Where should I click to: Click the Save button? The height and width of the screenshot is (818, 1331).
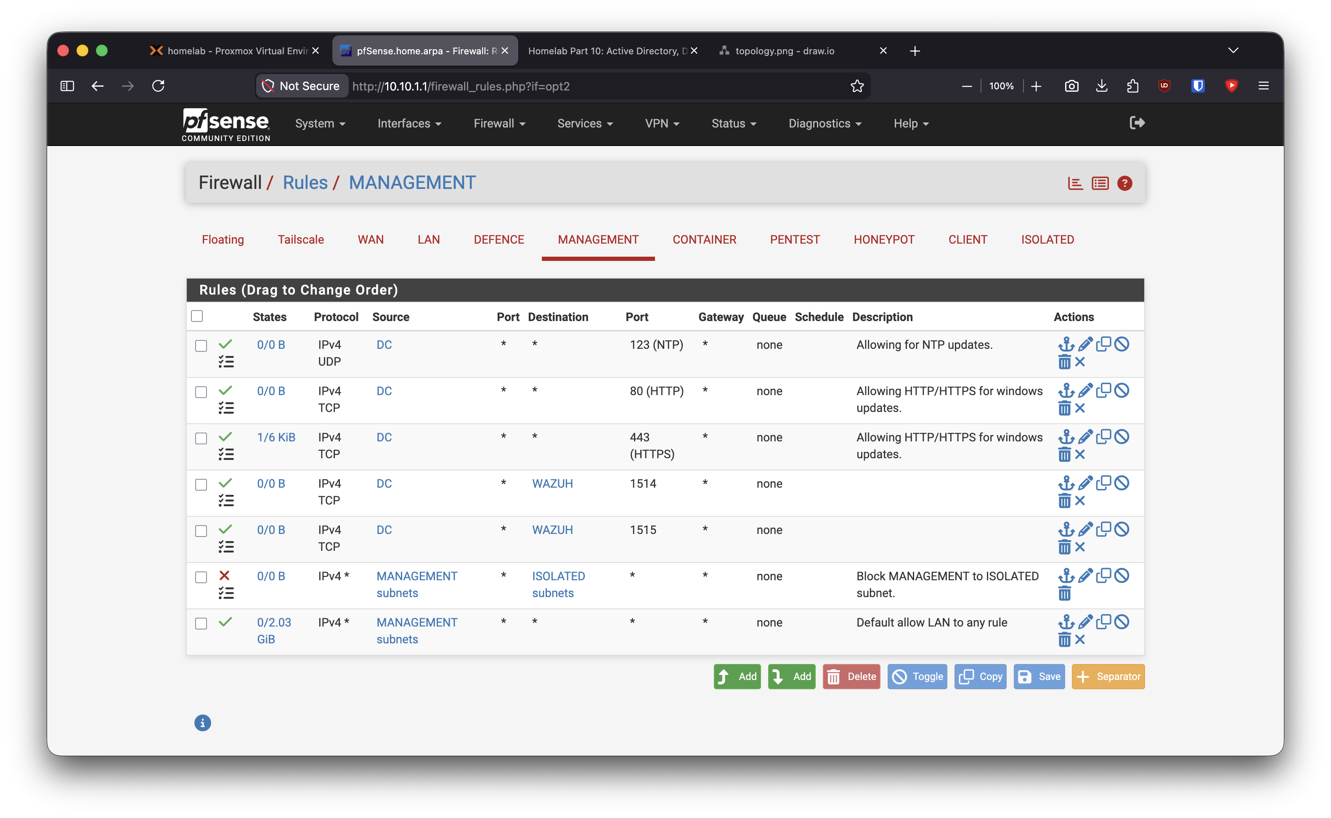[x=1038, y=676]
